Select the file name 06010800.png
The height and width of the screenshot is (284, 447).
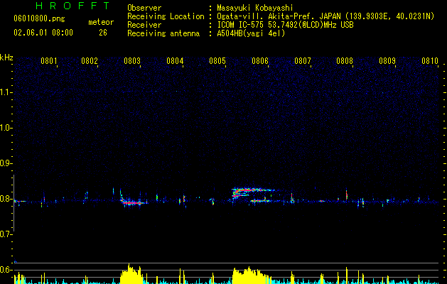pyautogui.click(x=39, y=19)
